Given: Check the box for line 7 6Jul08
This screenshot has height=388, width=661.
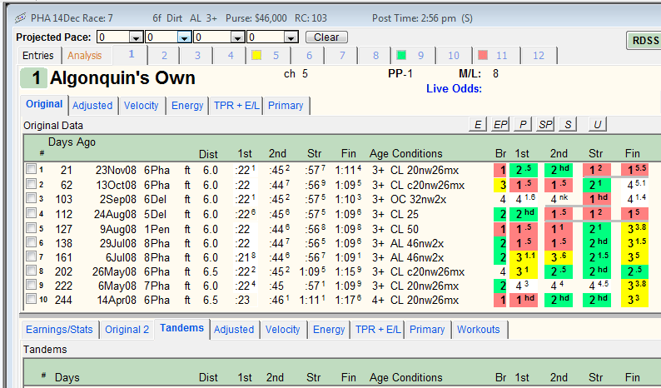Looking at the screenshot, I should (x=31, y=256).
